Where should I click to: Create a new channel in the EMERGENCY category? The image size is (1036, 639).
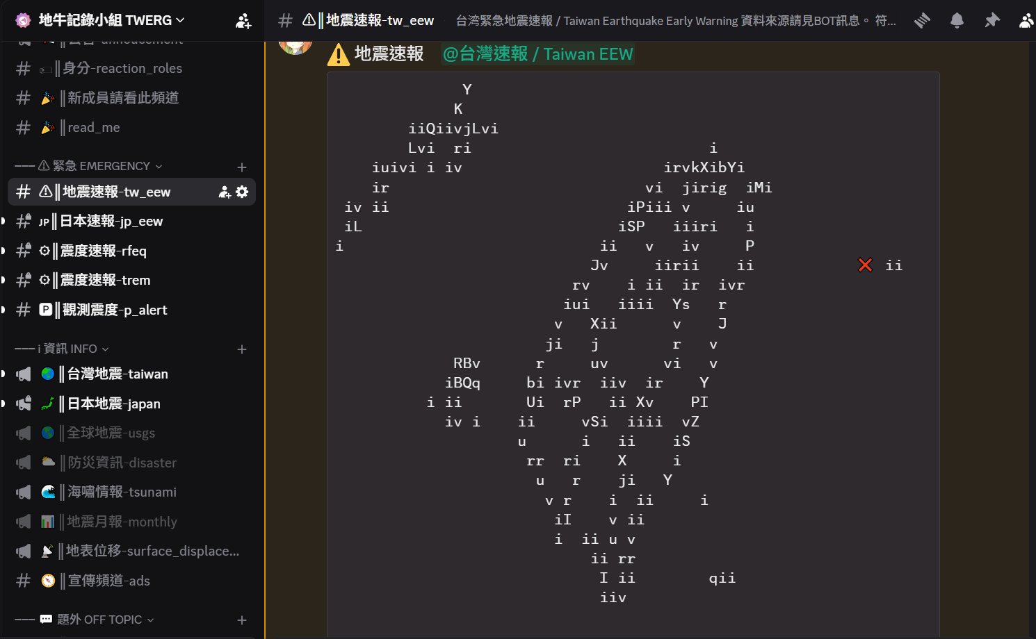(x=242, y=167)
